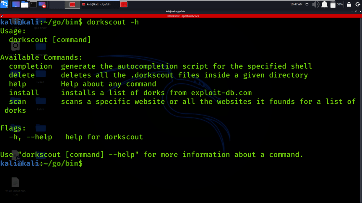Click the "dorkscout [command]" usage line
The height and width of the screenshot is (203, 362).
(50, 40)
